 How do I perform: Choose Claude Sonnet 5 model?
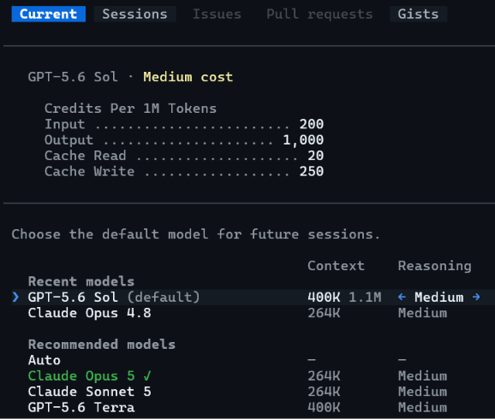(x=253, y=392)
